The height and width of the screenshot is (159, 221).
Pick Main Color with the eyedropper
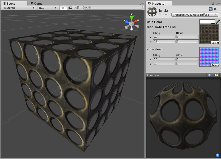[217, 22]
